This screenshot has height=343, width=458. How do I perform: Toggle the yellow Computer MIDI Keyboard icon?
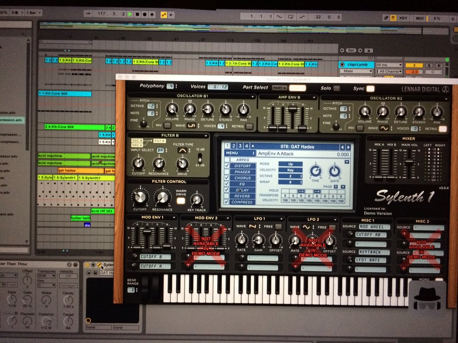click(393, 18)
